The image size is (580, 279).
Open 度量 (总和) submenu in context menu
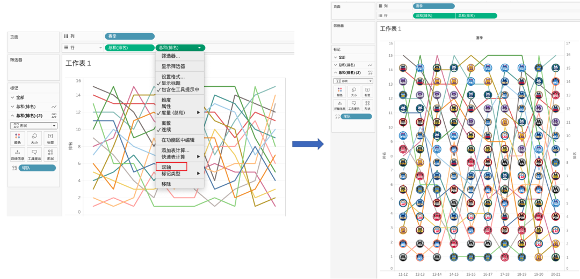(179, 112)
